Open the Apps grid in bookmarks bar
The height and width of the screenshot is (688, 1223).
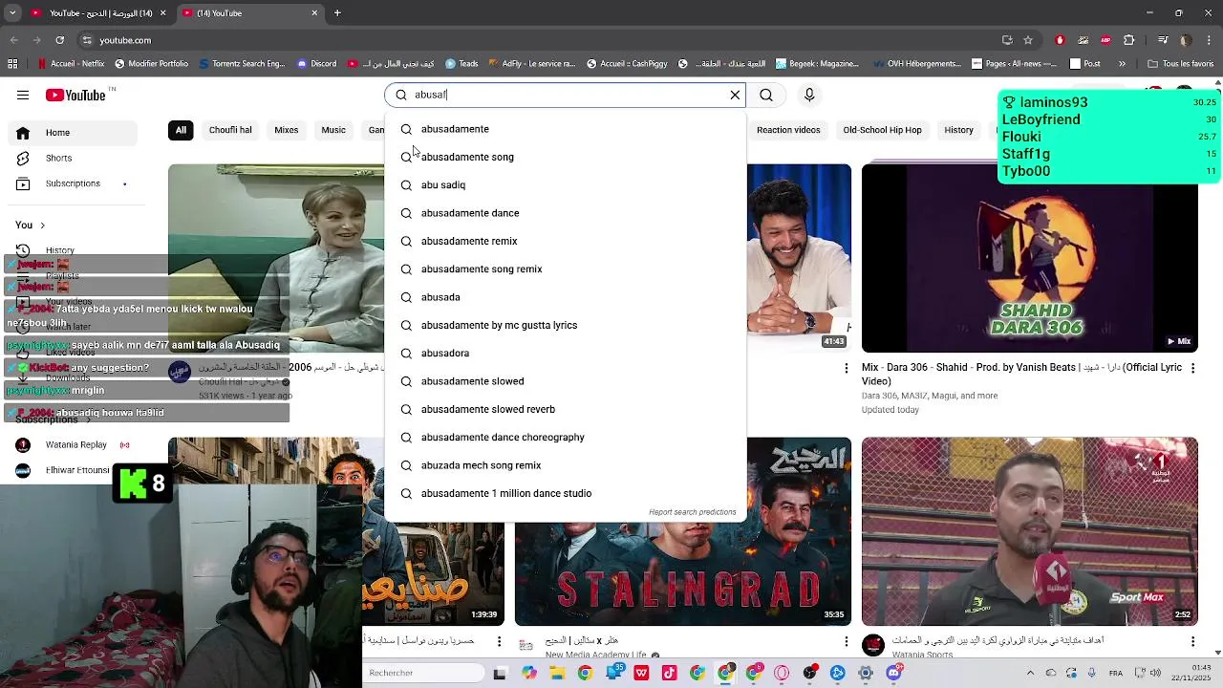pos(12,64)
